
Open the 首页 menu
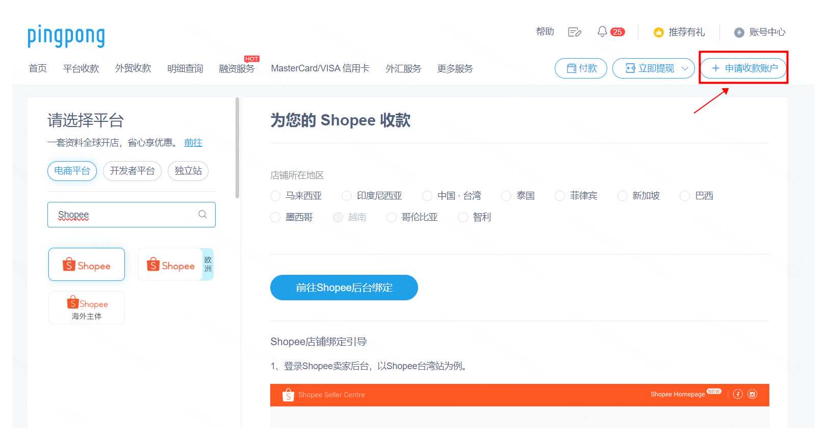(x=38, y=68)
